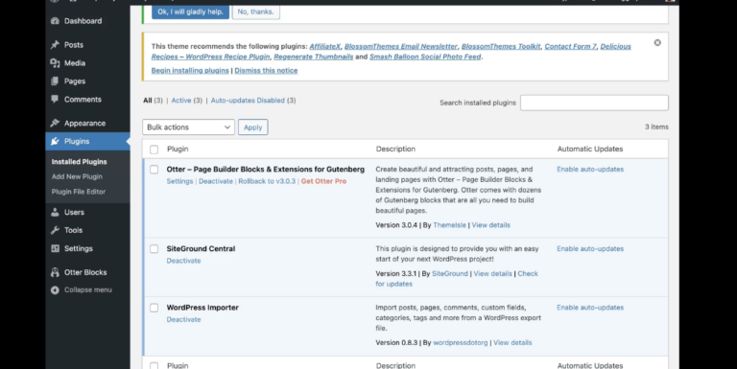Open BlossomThemes Toolkit link
This screenshot has height=369, width=737.
point(501,46)
